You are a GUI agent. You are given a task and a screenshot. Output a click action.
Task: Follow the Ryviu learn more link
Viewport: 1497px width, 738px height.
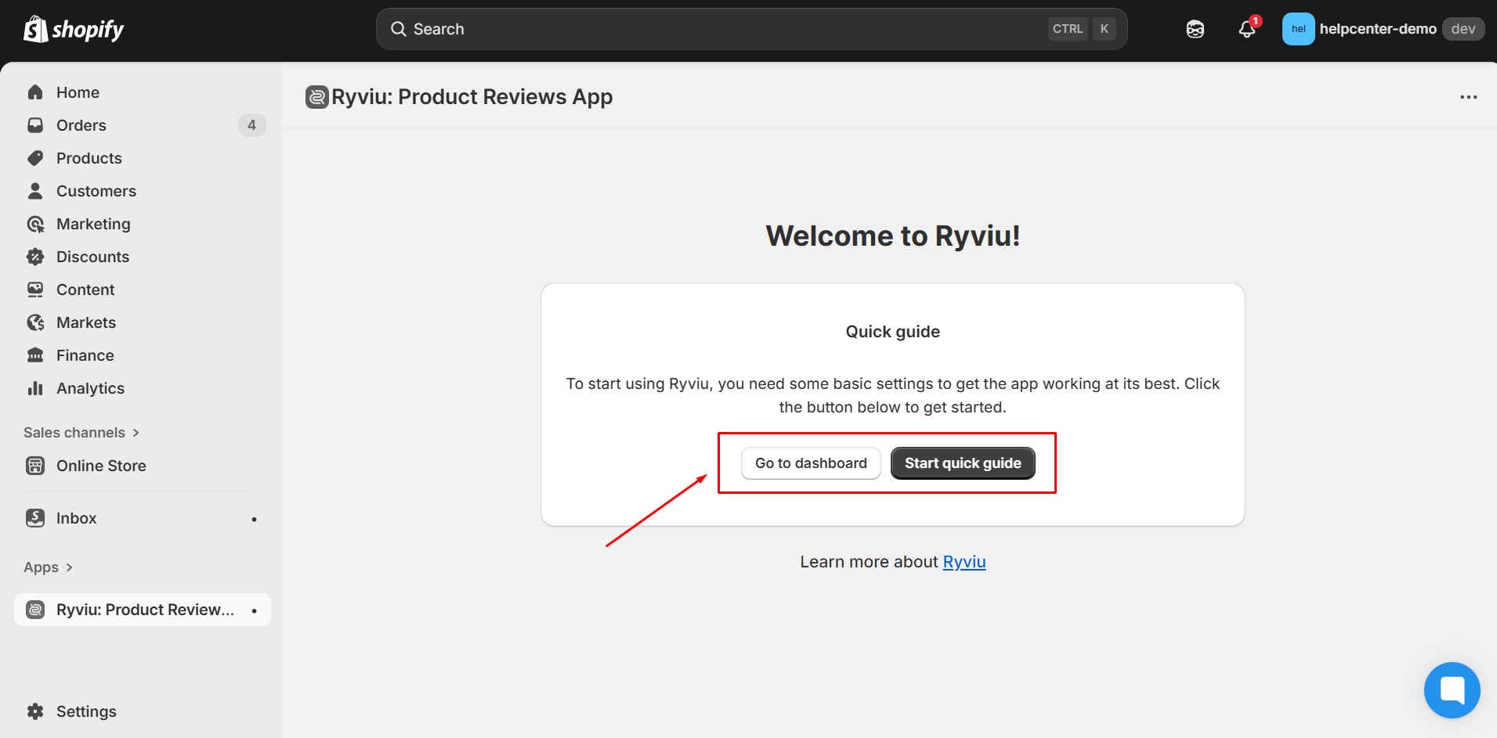point(964,561)
